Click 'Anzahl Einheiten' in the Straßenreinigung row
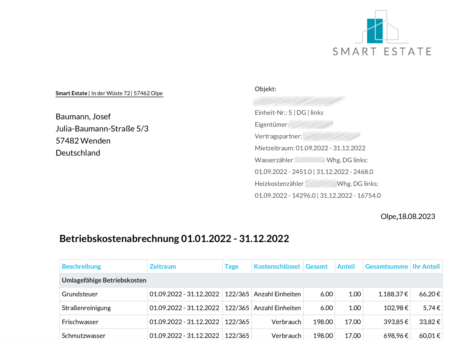The height and width of the screenshot is (340, 458). (x=277, y=308)
